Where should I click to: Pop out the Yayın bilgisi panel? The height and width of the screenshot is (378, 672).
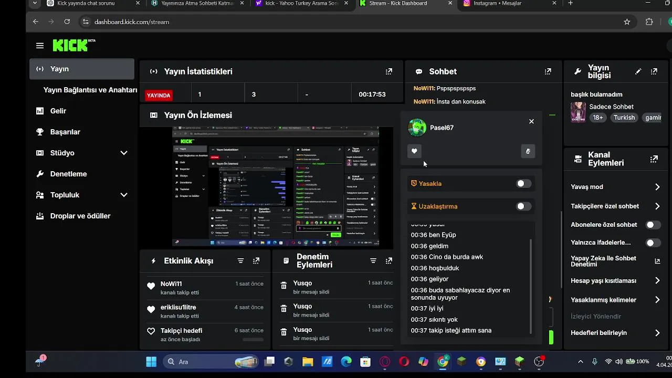654,71
